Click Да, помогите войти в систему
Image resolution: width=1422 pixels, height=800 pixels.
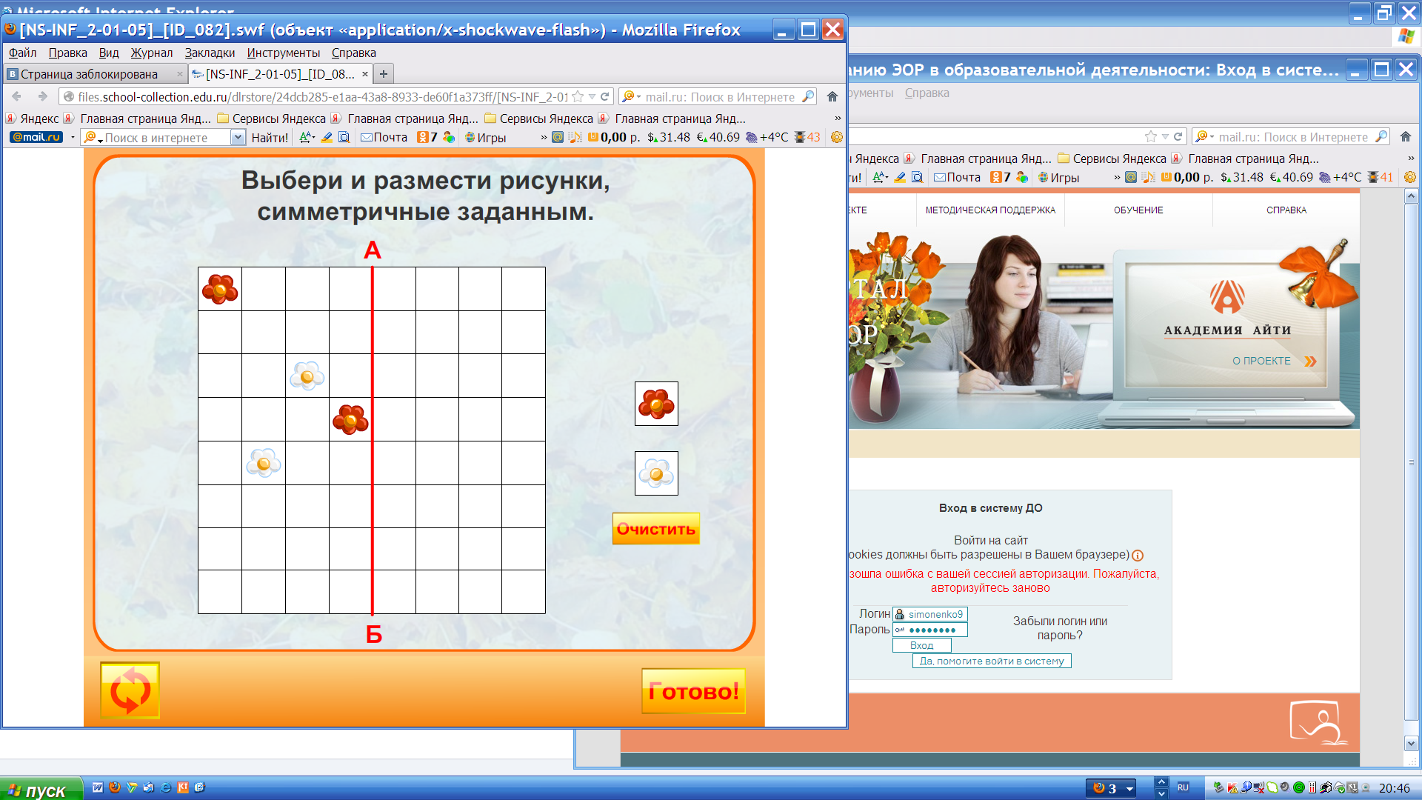[992, 661]
